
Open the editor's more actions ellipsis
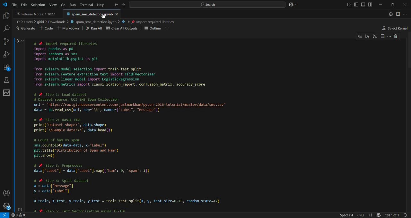tap(405, 14)
